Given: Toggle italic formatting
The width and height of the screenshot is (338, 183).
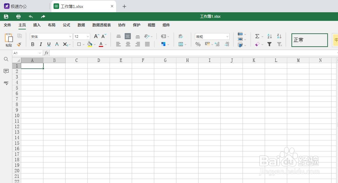Looking at the screenshot, I should [x=41, y=44].
